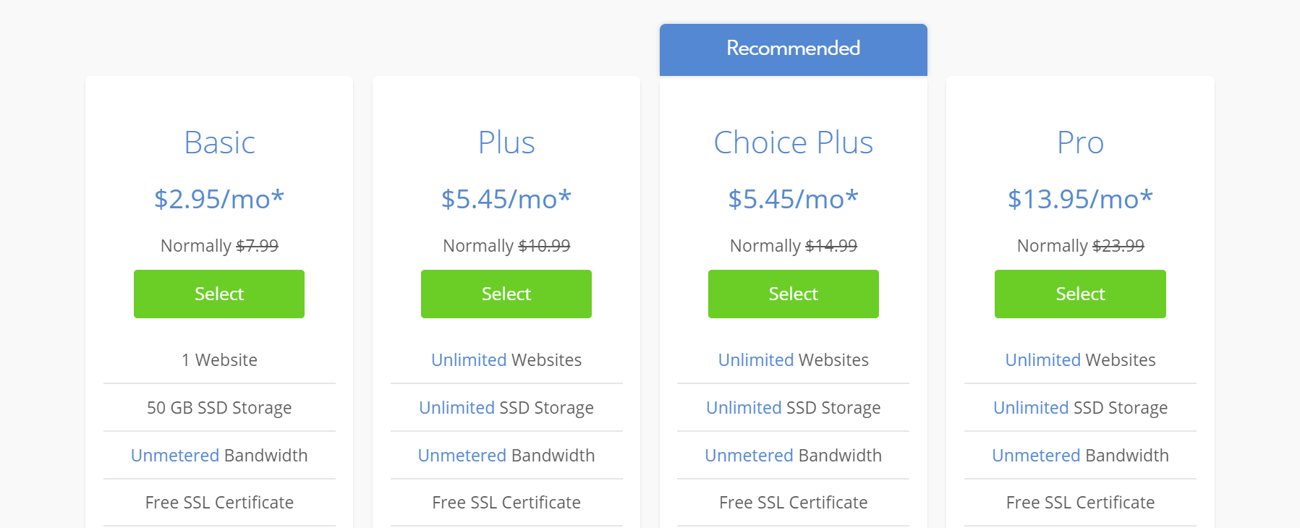Click the Pro plan title
Screen dimensions: 1300x528
1080,142
